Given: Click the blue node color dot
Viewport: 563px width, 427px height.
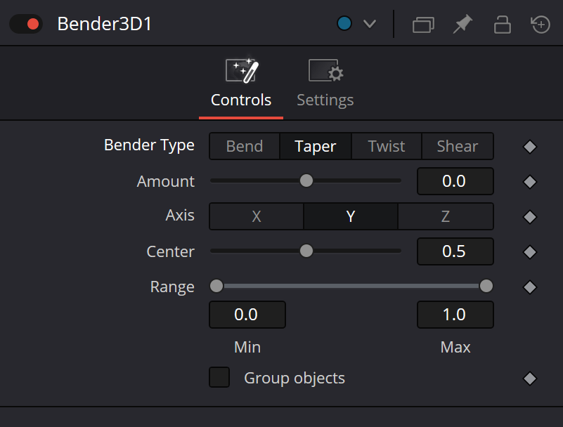Looking at the screenshot, I should [344, 24].
